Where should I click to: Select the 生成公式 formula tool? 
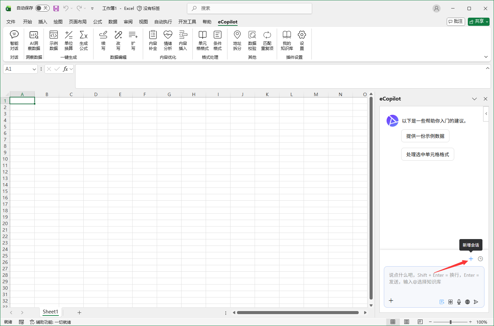[x=84, y=40]
